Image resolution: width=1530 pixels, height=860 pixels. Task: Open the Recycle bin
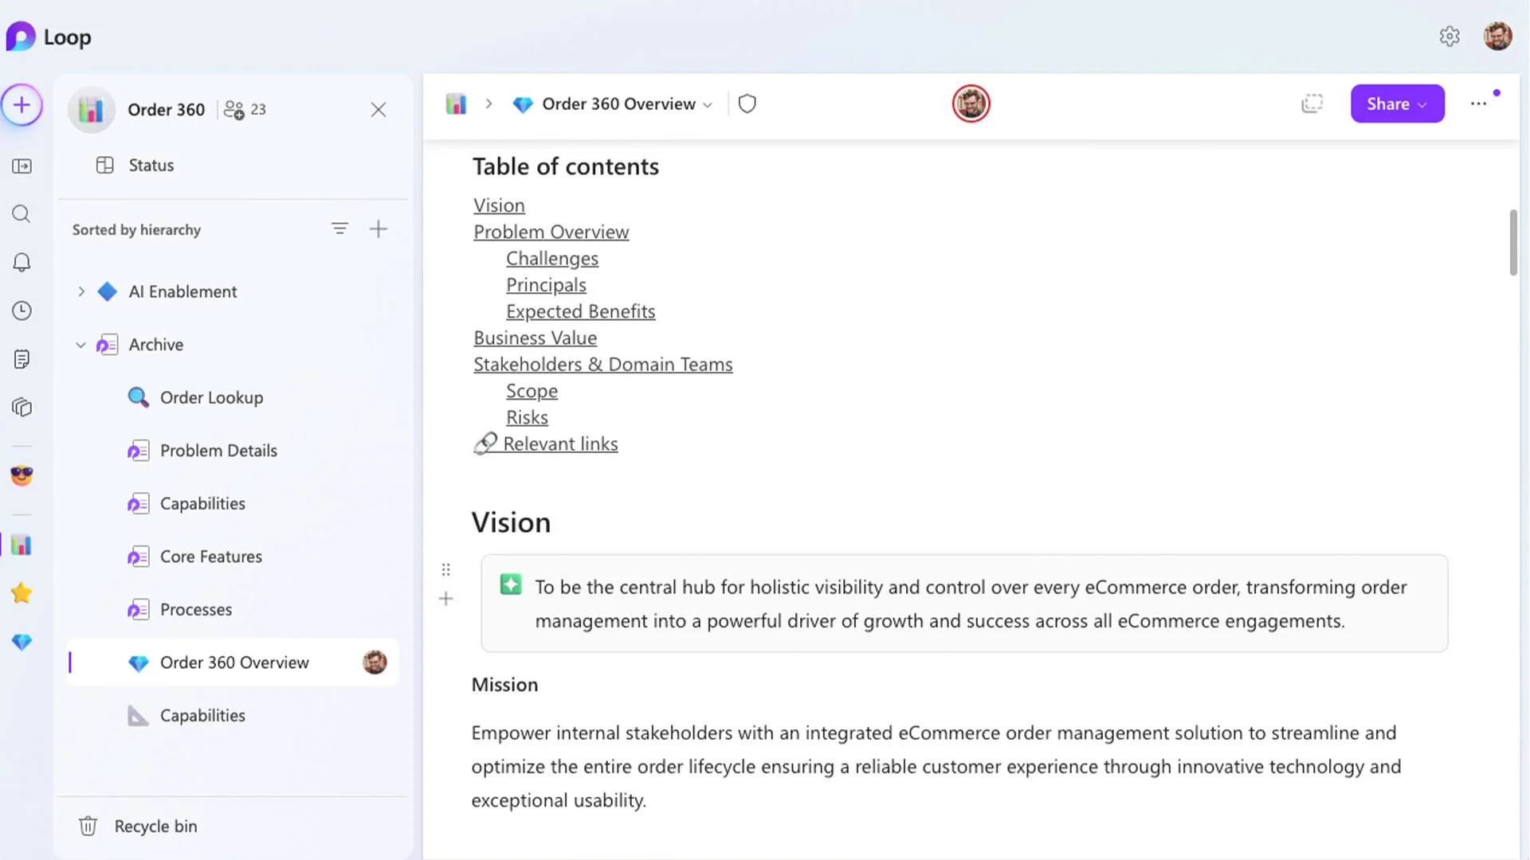(155, 827)
